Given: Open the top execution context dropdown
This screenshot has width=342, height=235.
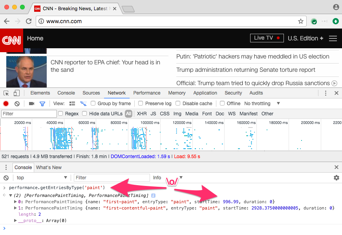Looking at the screenshot, I should tap(42, 178).
